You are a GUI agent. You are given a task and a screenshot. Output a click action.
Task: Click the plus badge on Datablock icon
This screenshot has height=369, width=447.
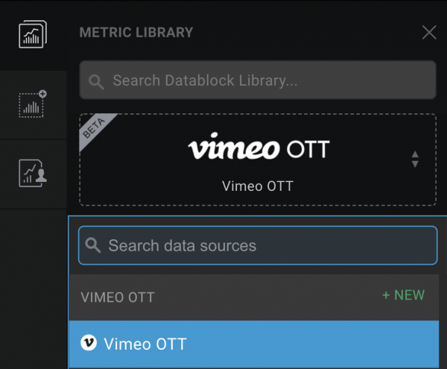point(42,94)
